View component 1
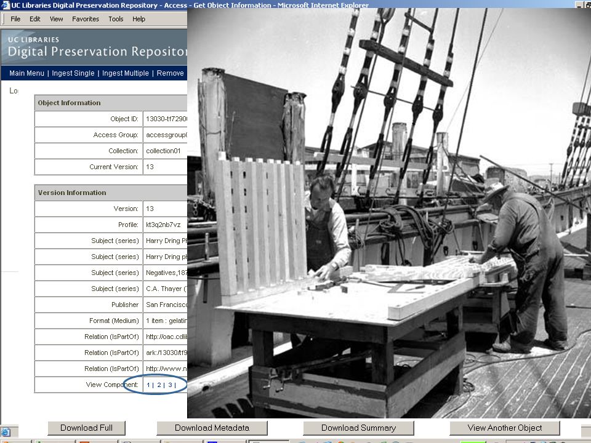Image resolution: width=591 pixels, height=443 pixels. (148, 385)
